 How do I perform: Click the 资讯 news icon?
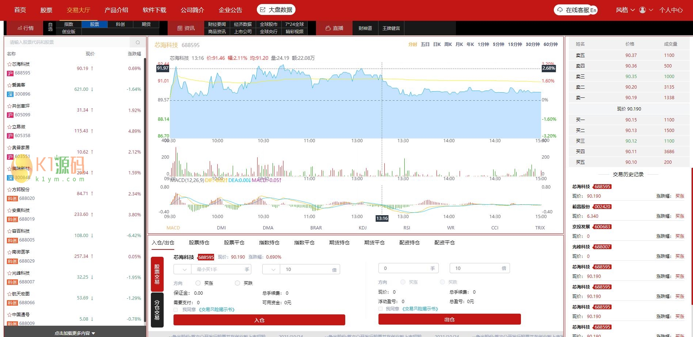[180, 28]
